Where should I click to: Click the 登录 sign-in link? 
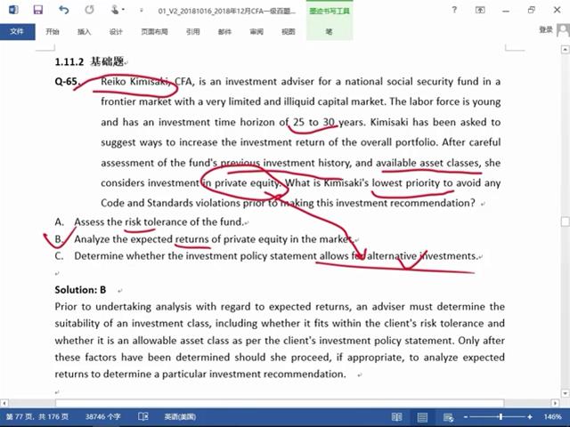tap(546, 29)
